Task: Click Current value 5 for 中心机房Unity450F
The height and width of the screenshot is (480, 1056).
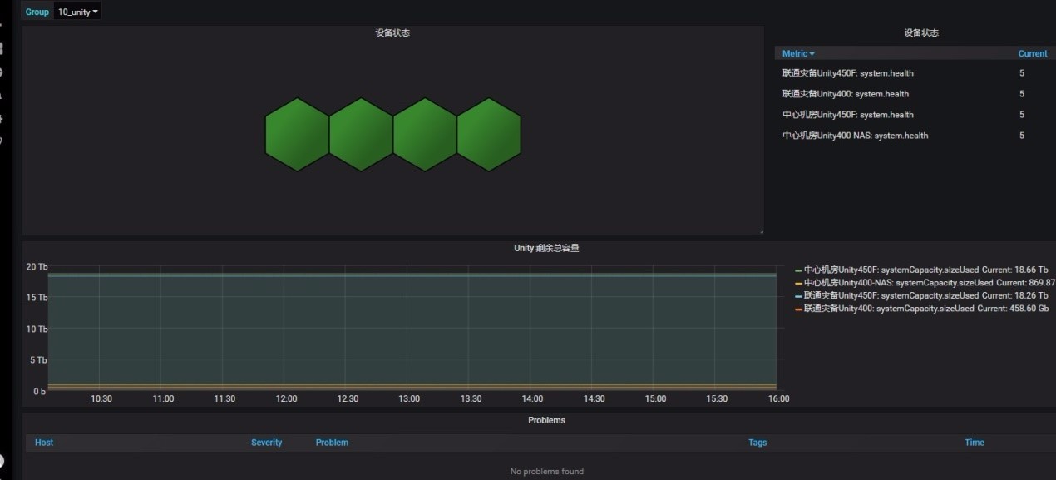Action: (x=1022, y=115)
